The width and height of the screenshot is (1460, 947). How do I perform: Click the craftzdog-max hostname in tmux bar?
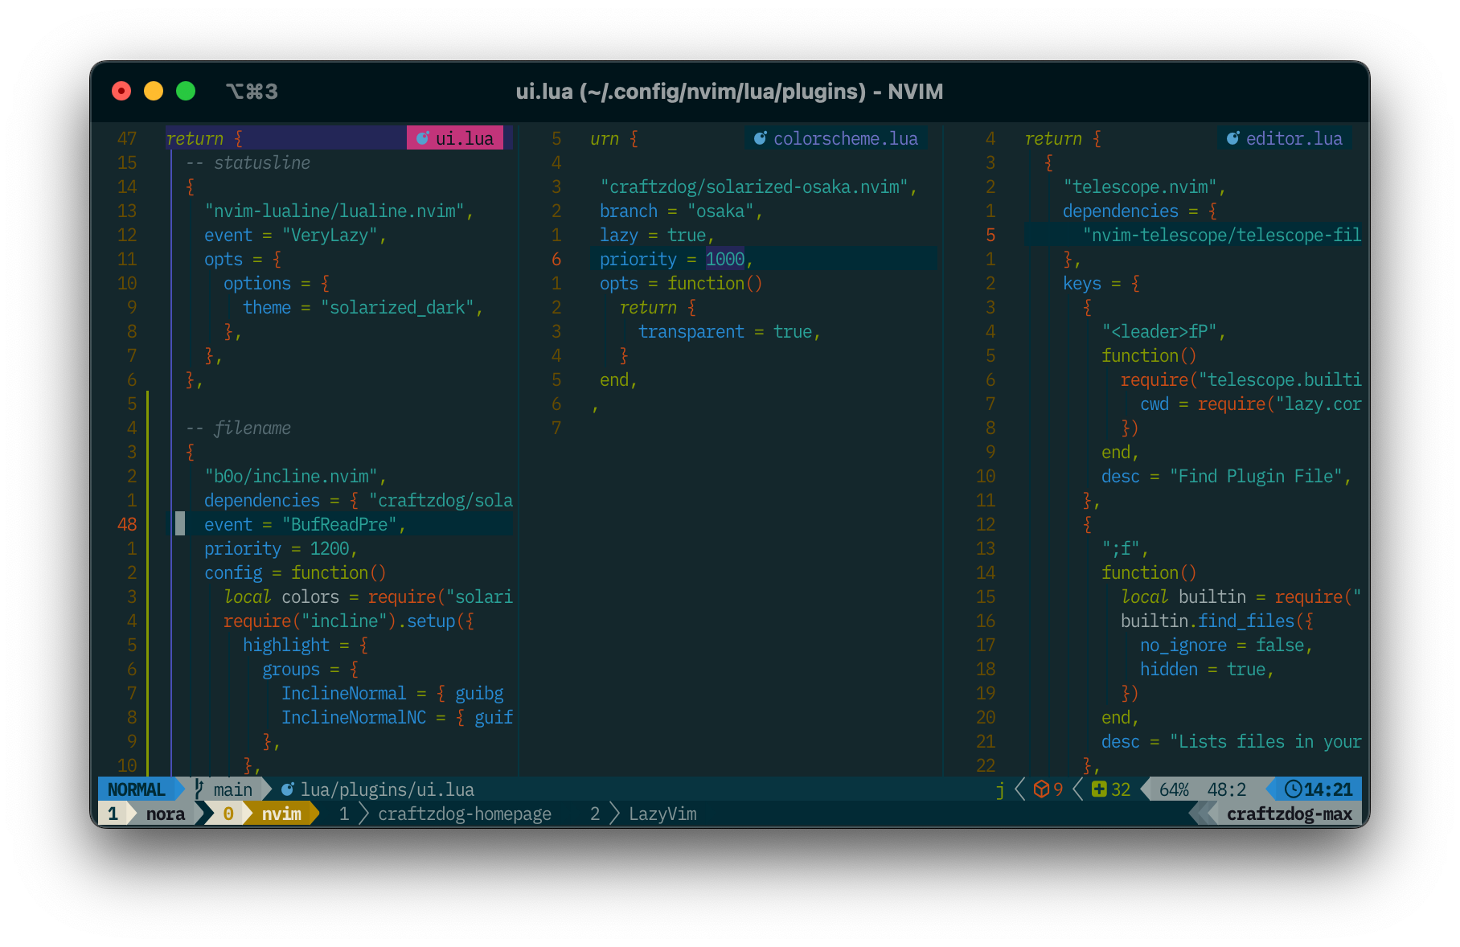[x=1290, y=814]
